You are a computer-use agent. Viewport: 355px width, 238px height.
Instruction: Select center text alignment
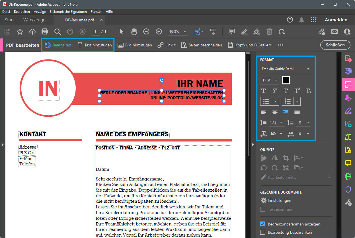274,112
